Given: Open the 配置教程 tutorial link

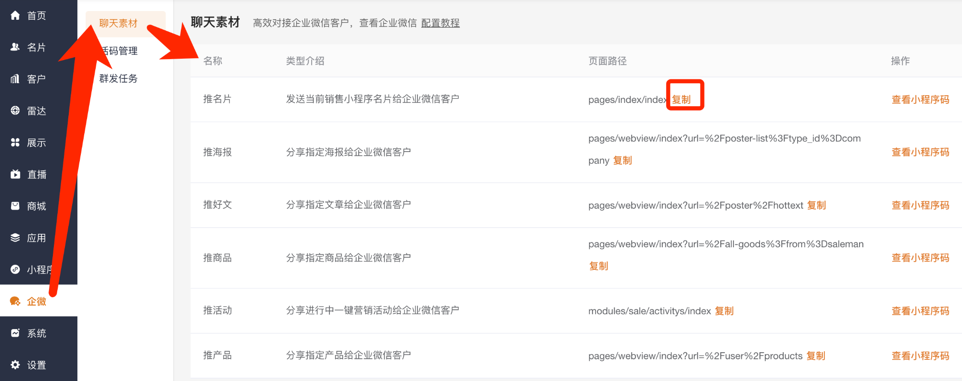Looking at the screenshot, I should pos(440,23).
